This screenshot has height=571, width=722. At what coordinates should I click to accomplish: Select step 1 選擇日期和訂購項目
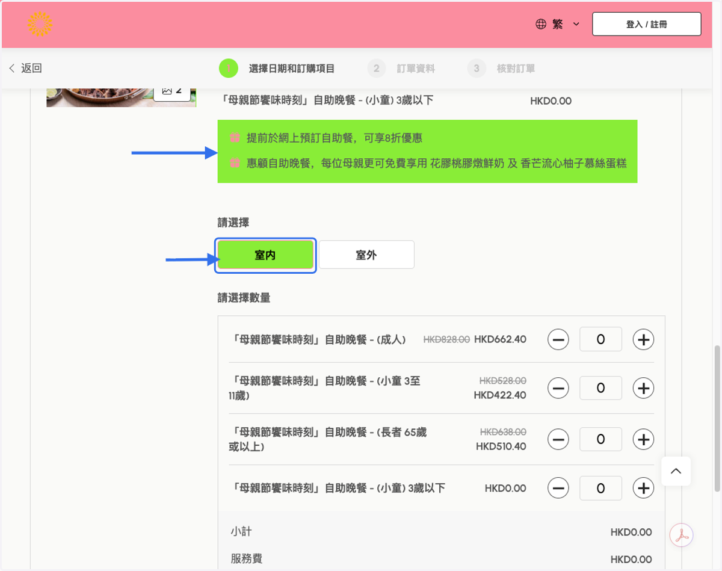pyautogui.click(x=277, y=69)
